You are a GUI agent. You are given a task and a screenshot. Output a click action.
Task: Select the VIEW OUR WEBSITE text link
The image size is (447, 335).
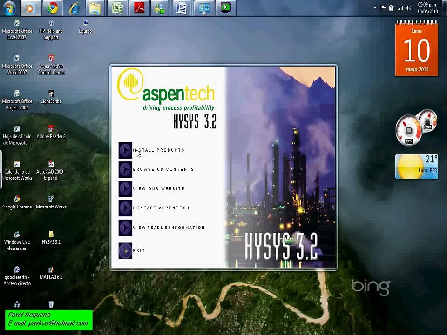click(x=159, y=188)
